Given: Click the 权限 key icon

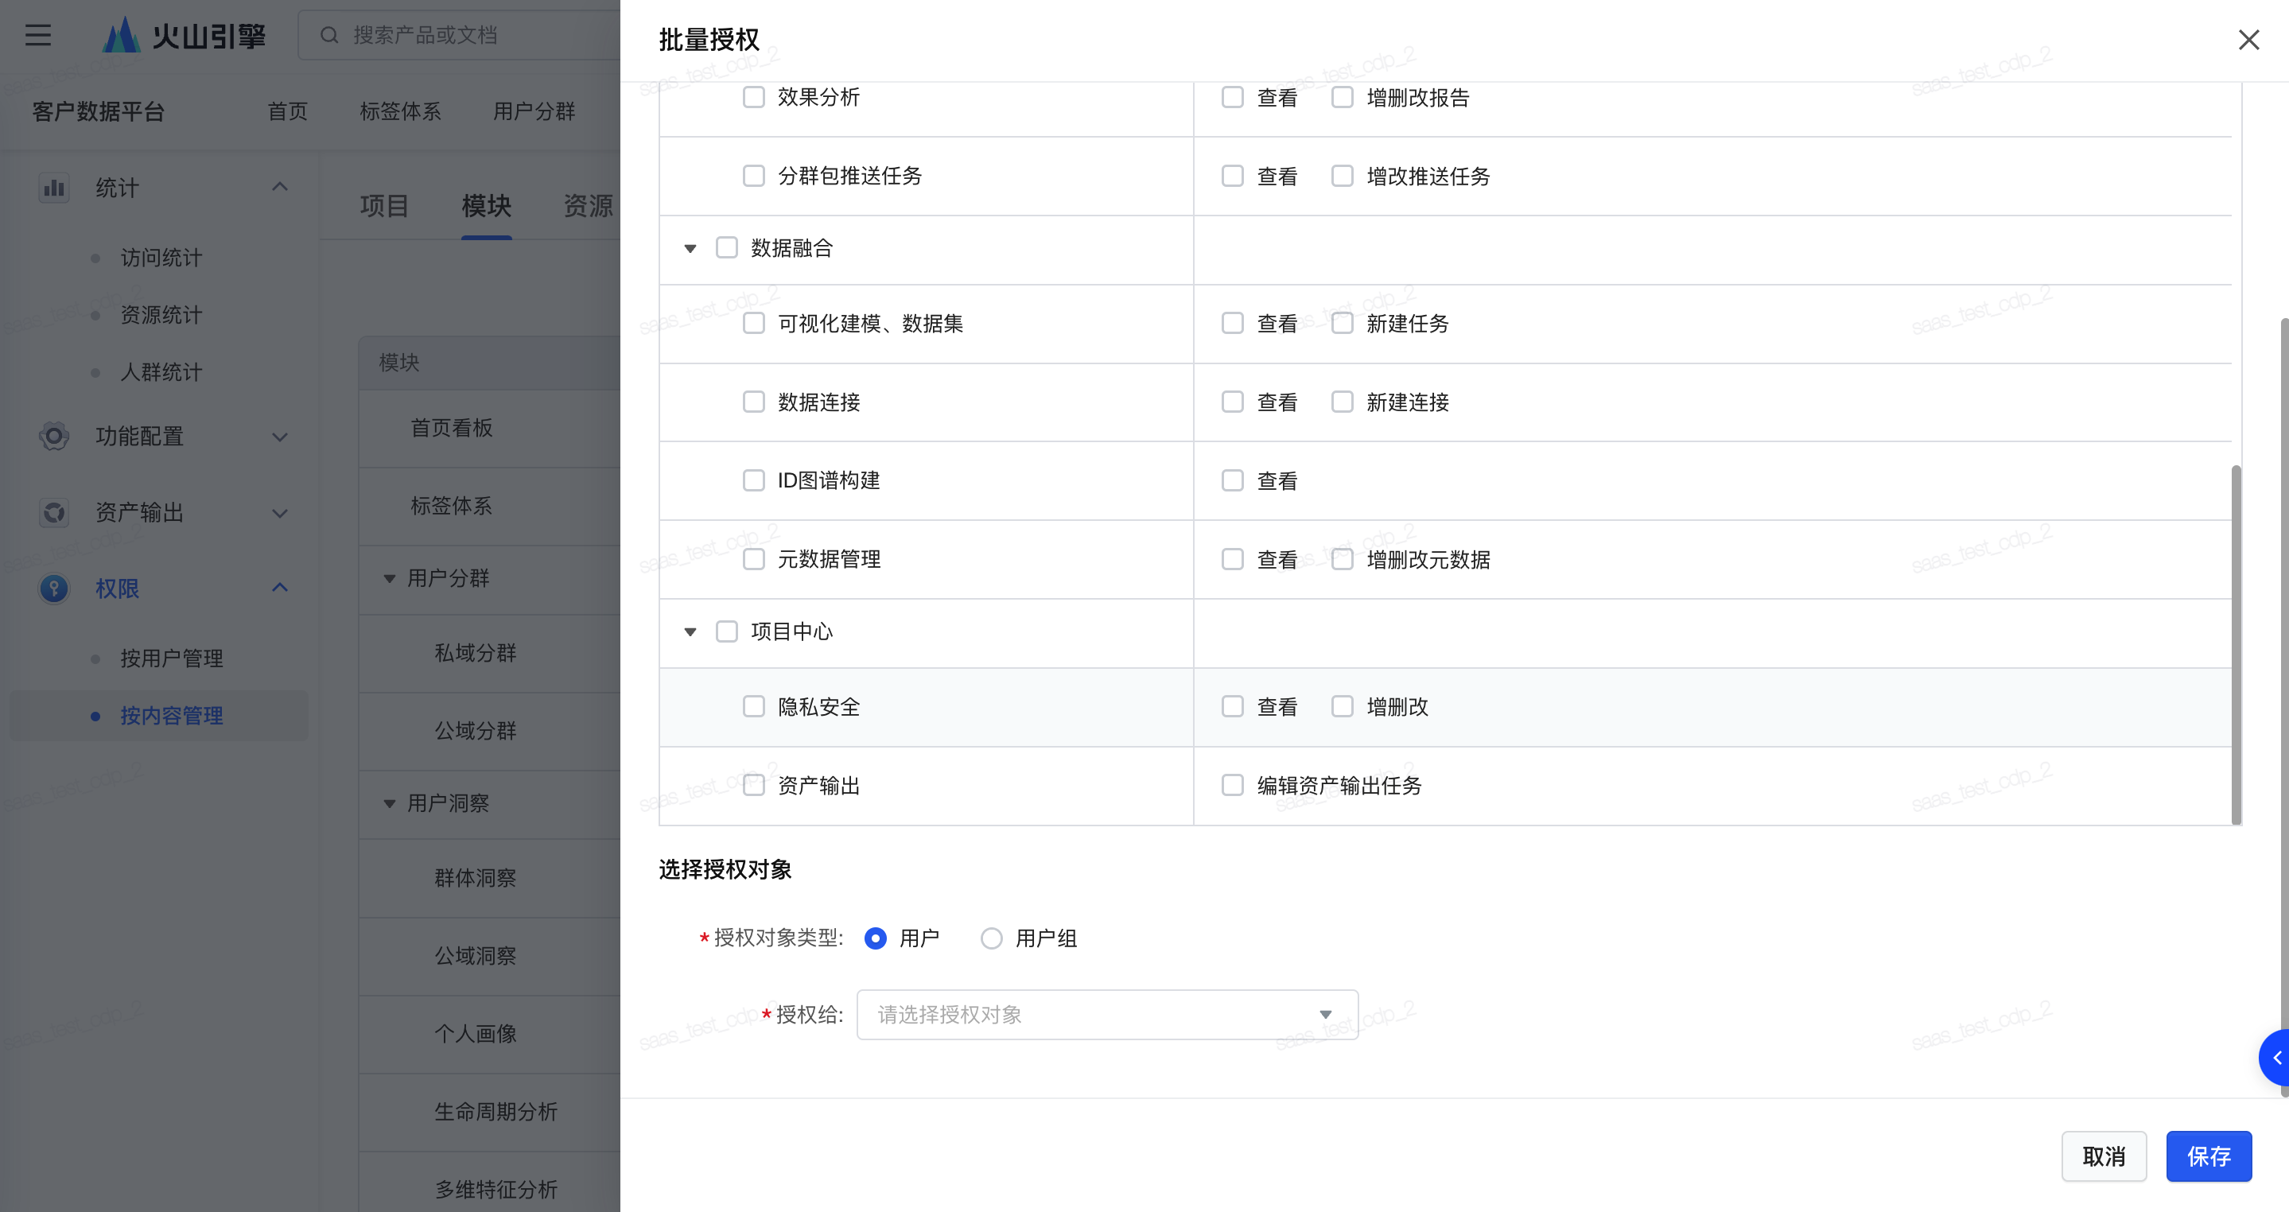Looking at the screenshot, I should [54, 589].
